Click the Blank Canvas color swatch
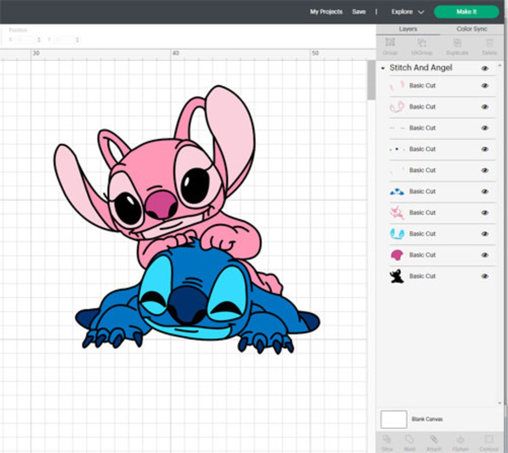 pos(393,419)
